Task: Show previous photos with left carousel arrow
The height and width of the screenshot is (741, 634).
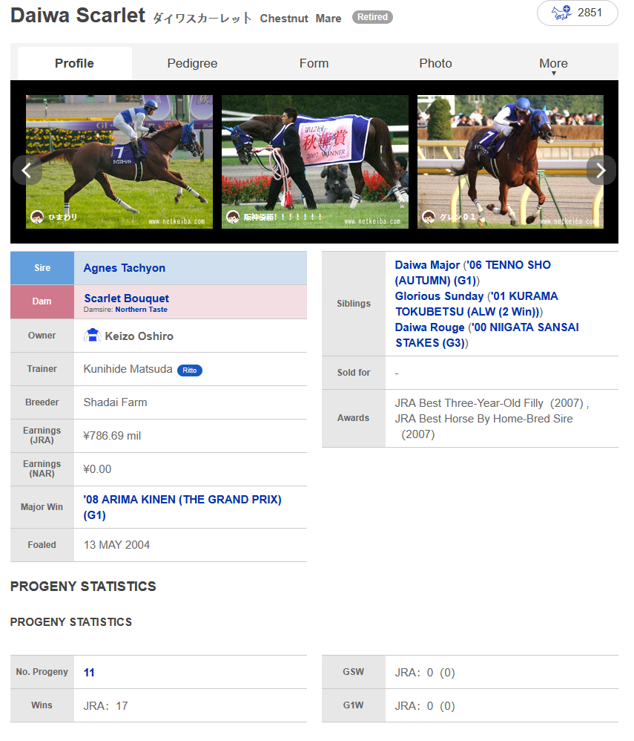Action: 27,170
